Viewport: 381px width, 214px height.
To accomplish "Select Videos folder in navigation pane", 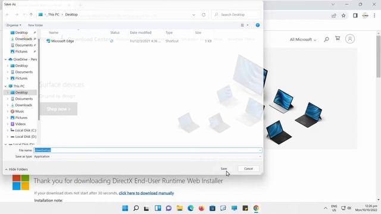I will pyautogui.click(x=20, y=124).
